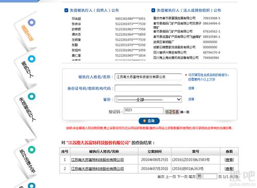The height and width of the screenshot is (188, 257).
Task: Focus the page number input box
Action: tap(210, 176)
